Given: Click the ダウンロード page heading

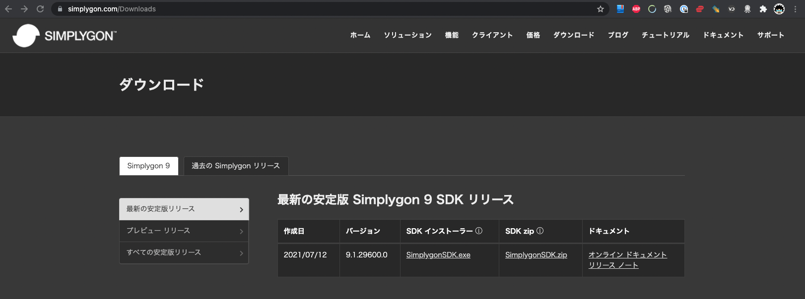Looking at the screenshot, I should pyautogui.click(x=161, y=85).
